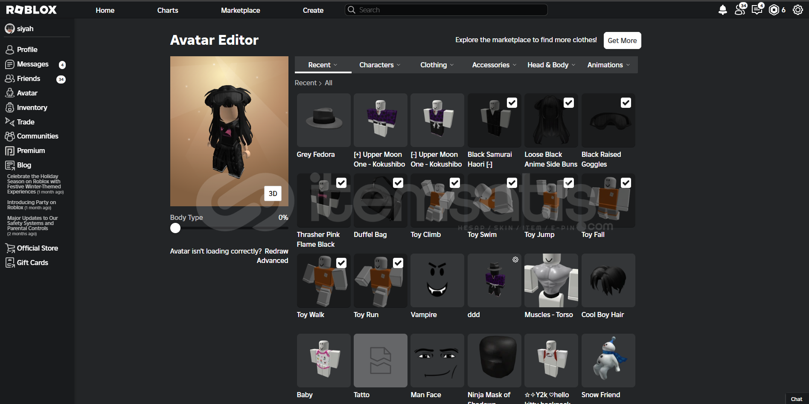Expand the Clothing dropdown tab

point(437,65)
